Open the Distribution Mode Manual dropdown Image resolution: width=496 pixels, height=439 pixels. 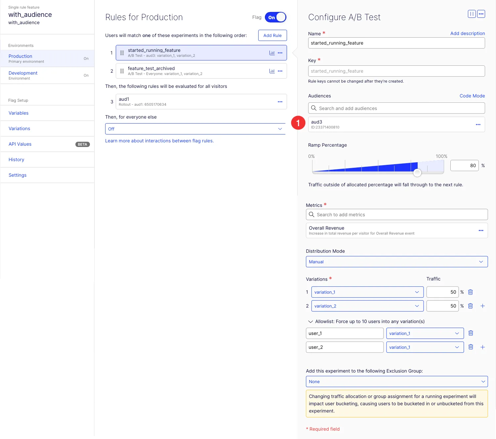(x=397, y=262)
